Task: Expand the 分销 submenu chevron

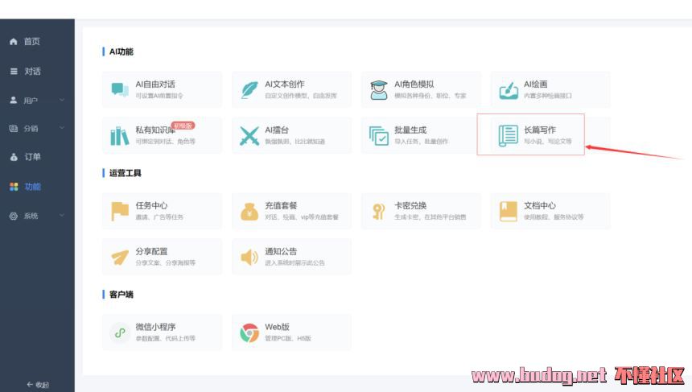Action: [62, 129]
